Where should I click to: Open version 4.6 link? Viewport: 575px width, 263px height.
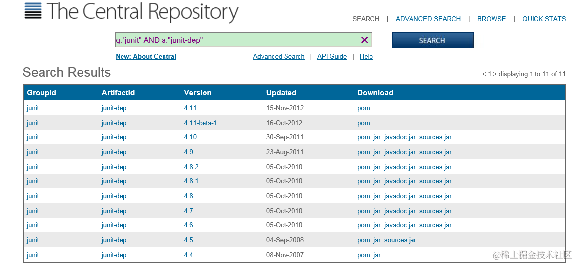(x=189, y=225)
